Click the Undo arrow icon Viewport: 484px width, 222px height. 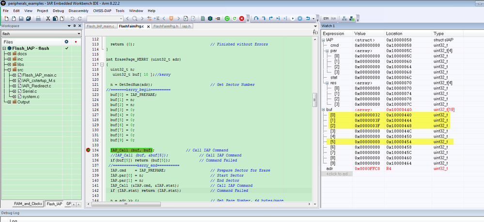[x=72, y=18]
